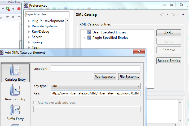Select Plug-in Development in preferences tree
The image size is (189, 126).
(x=48, y=21)
